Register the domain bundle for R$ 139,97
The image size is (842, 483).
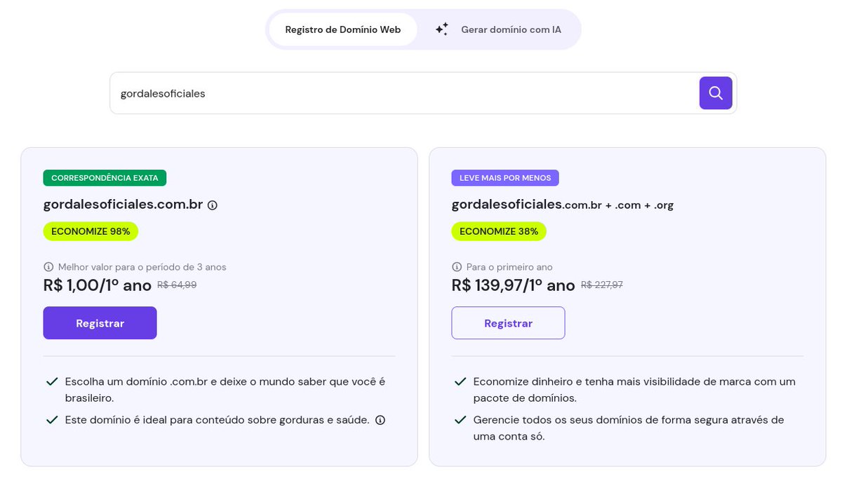click(508, 323)
